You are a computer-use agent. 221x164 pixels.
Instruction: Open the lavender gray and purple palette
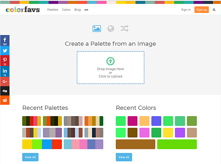click(x=52, y=133)
